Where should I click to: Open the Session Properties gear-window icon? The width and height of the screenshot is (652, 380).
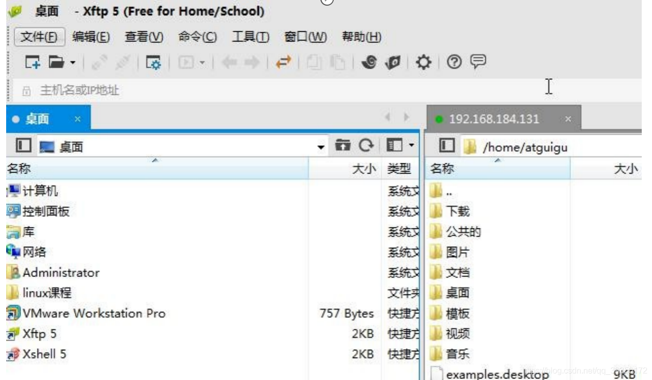[x=154, y=62]
